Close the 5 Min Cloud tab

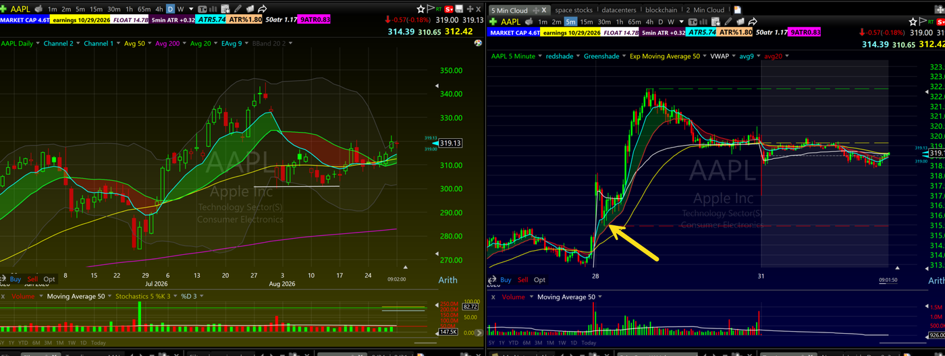(544, 10)
